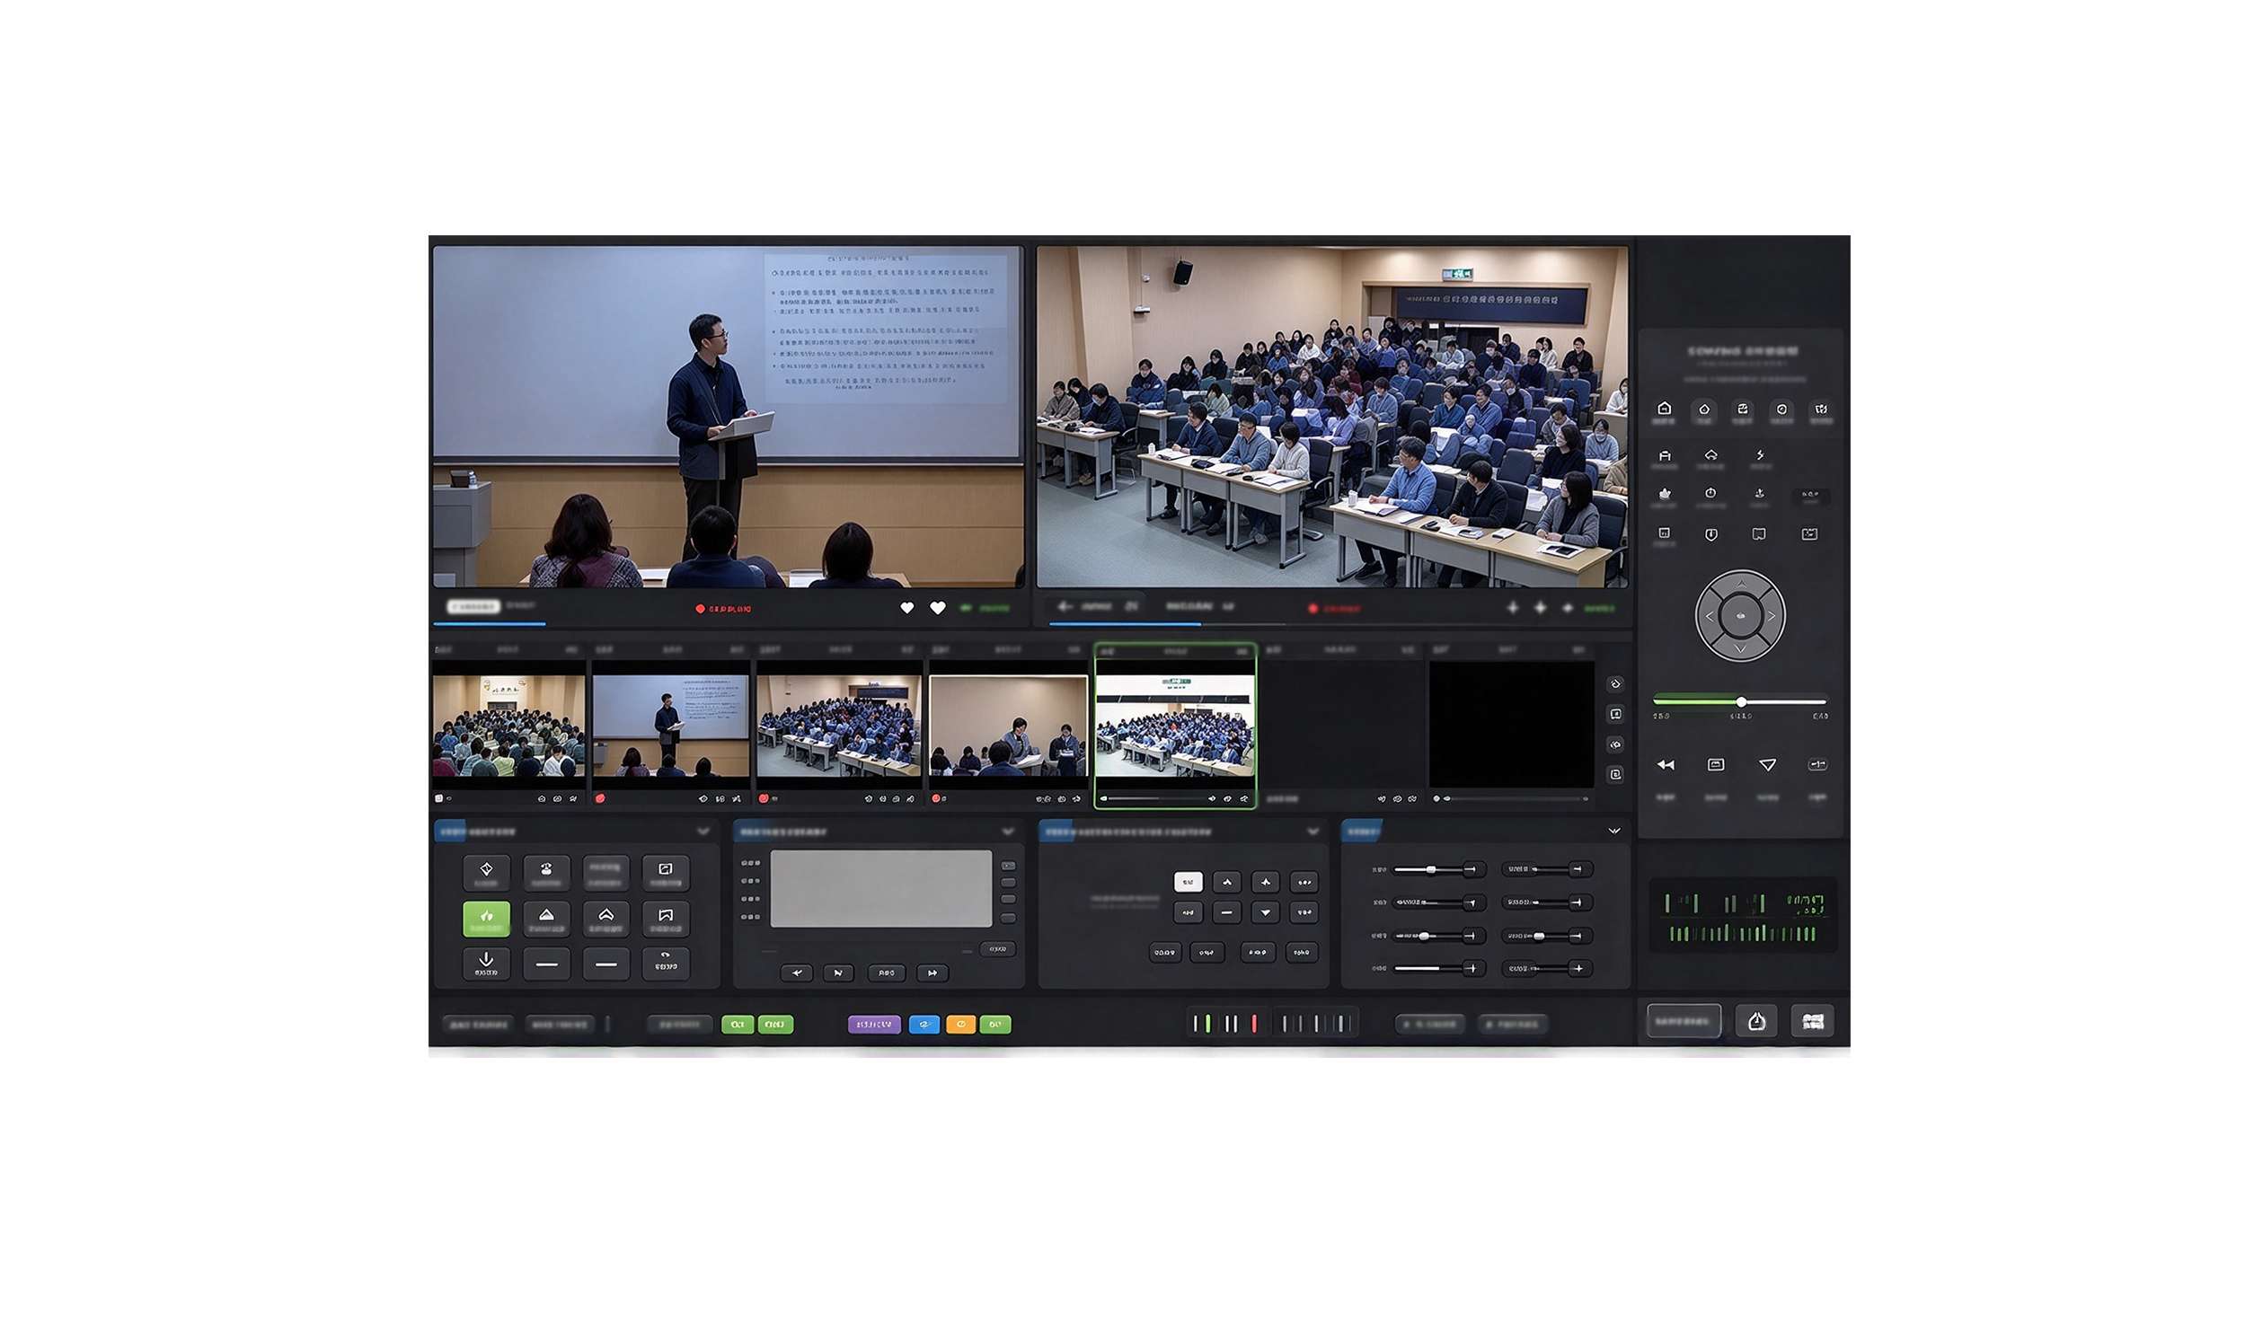
Task: Click the home icon in right control panel
Action: pyautogui.click(x=1664, y=409)
